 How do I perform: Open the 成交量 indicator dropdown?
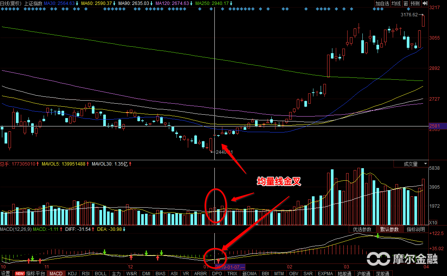tap(411, 164)
